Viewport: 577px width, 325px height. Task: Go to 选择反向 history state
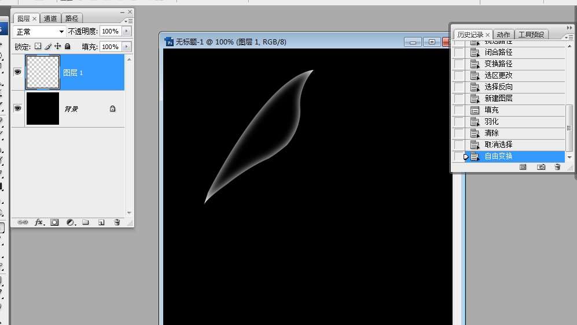515,87
